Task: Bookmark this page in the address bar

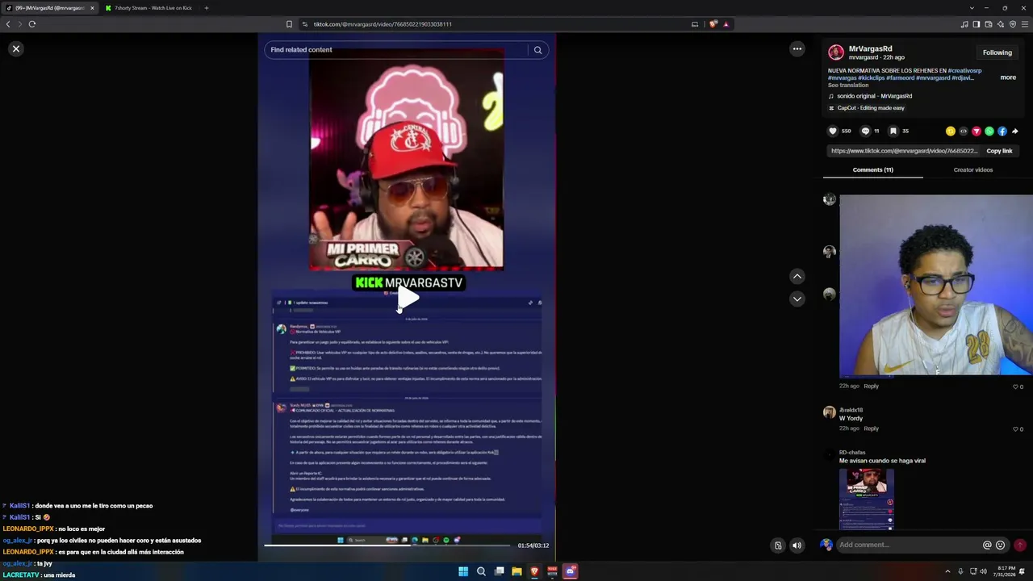Action: (289, 24)
